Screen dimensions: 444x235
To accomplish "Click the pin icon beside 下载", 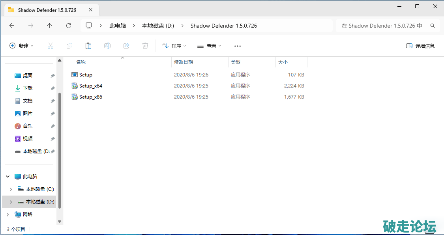I will (52, 88).
